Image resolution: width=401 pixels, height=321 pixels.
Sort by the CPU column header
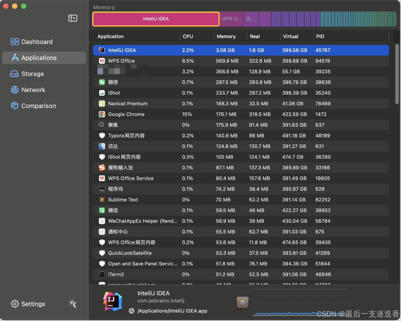[x=188, y=37]
